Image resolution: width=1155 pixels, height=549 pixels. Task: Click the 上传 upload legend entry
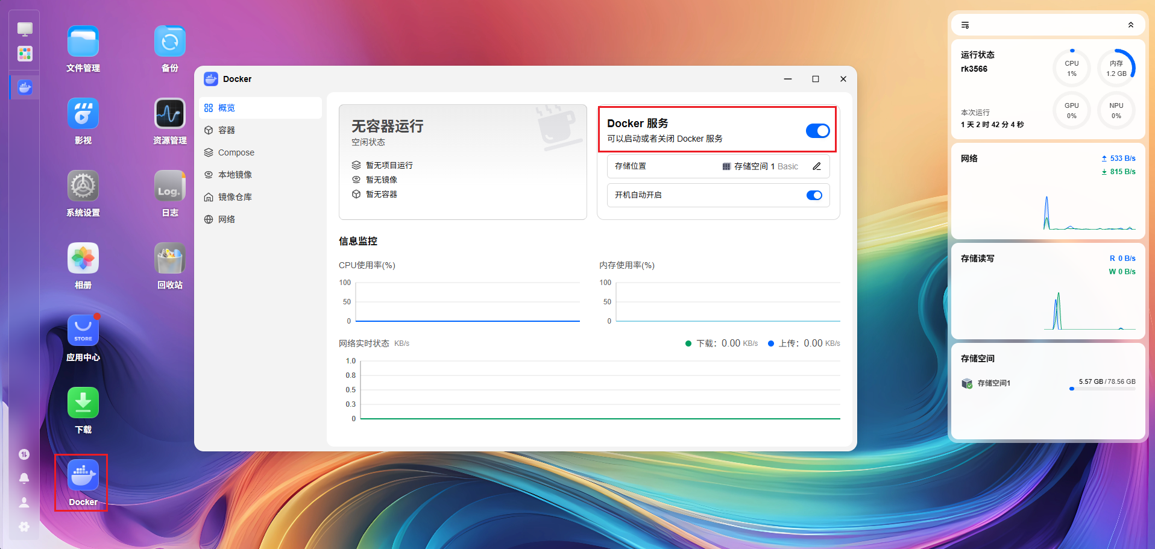tap(804, 344)
